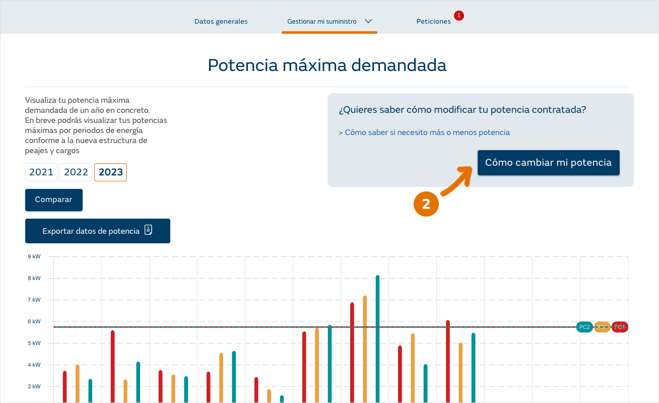Screen dimensions: 659x403
Task: Click the red notification badge on Peticiones
Action: click(x=458, y=16)
